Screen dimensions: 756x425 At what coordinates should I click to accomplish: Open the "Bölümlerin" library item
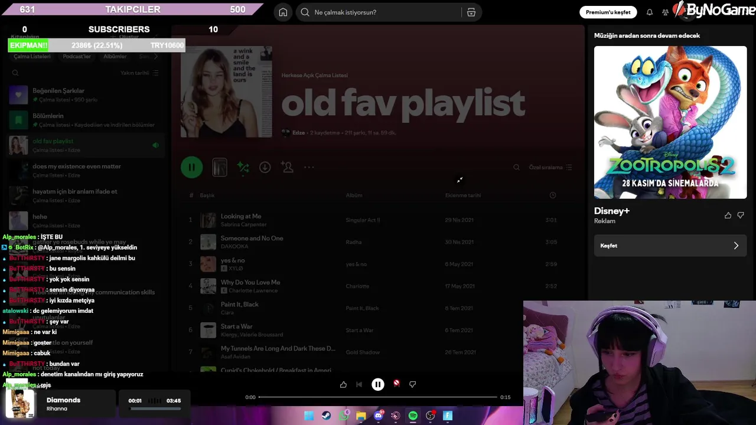coord(85,120)
